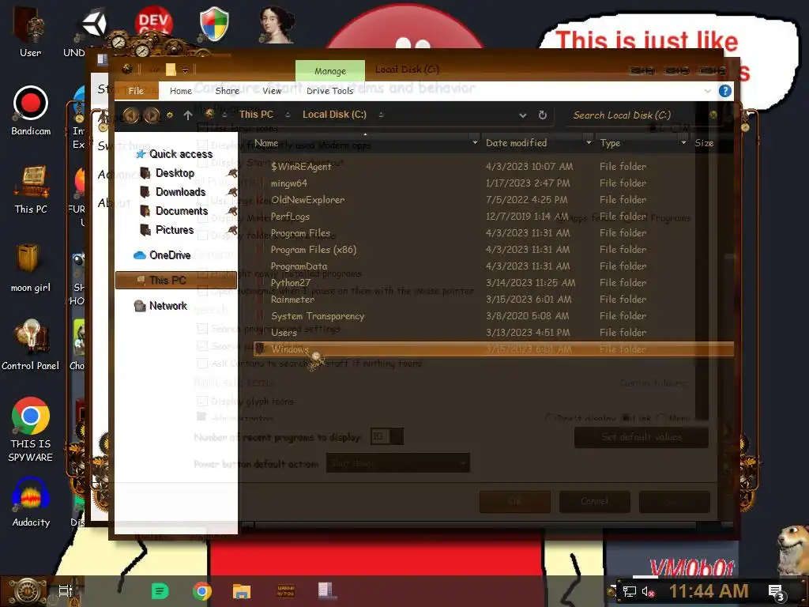Open the Drive Tools ribbon tab

329,91
